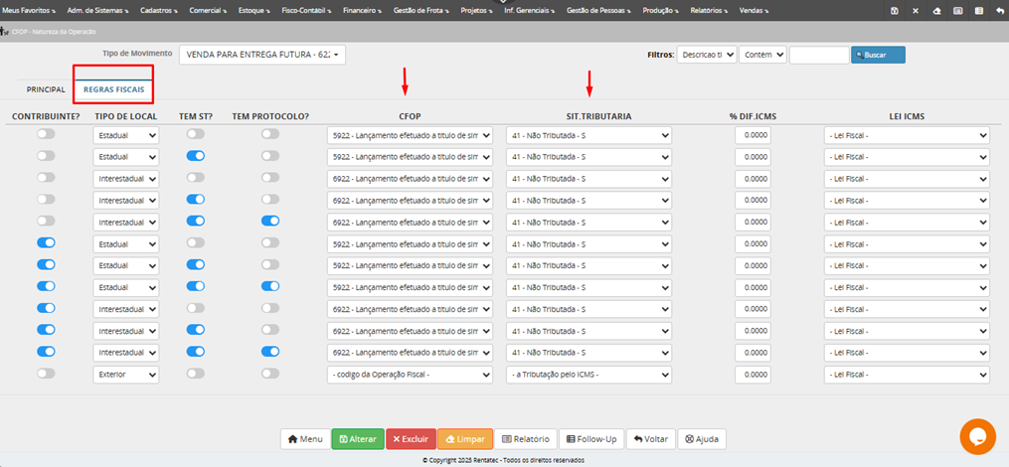
Task: Open the orange chat support bubble
Action: (x=977, y=436)
